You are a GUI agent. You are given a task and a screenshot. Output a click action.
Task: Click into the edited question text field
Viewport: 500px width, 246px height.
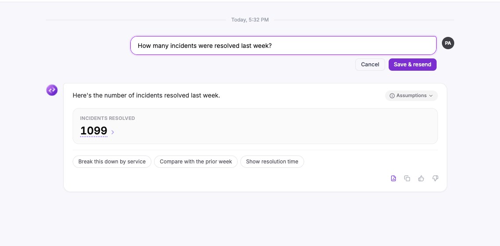(283, 46)
